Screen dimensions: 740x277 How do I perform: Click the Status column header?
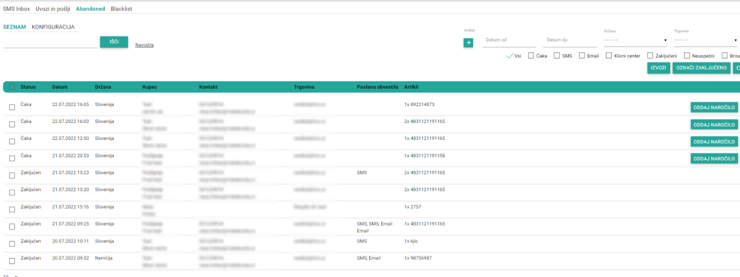coord(28,87)
